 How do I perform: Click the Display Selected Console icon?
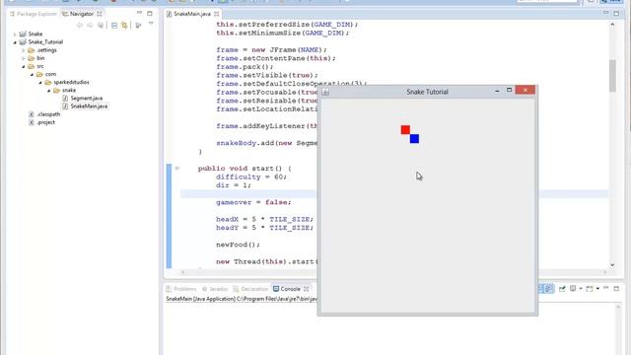tap(573, 289)
